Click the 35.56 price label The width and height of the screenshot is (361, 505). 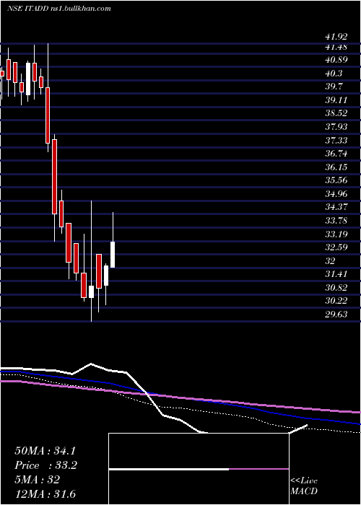coord(336,180)
